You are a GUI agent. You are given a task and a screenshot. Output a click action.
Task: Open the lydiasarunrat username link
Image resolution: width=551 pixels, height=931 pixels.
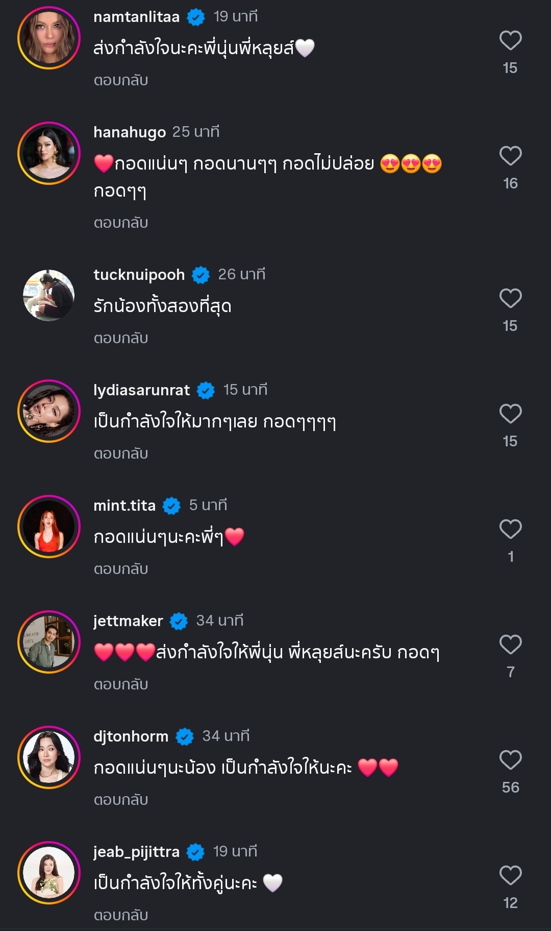pos(141,390)
